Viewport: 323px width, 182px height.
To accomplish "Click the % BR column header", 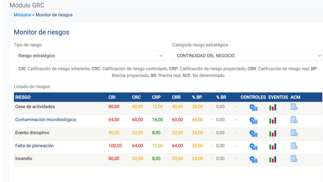I will (221, 97).
